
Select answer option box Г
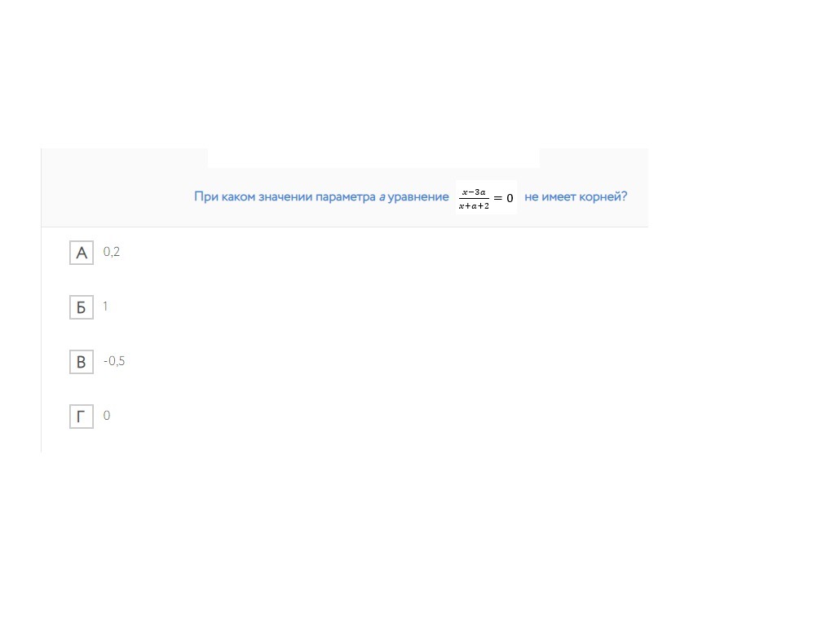tap(82, 417)
